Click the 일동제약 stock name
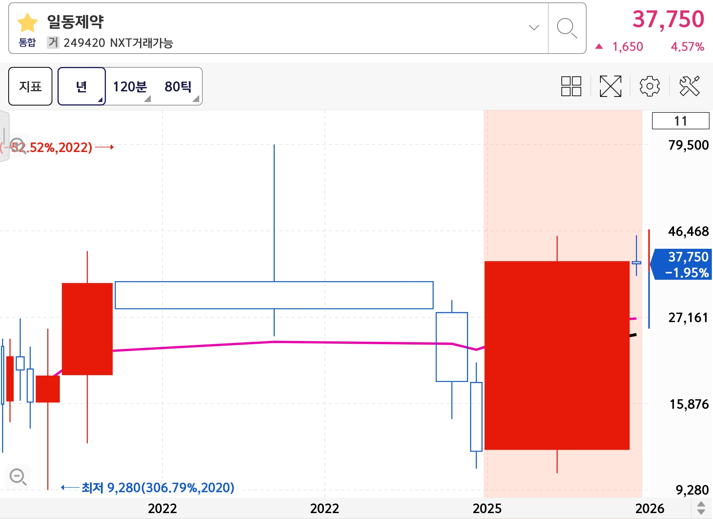This screenshot has width=713, height=519. 75,22
